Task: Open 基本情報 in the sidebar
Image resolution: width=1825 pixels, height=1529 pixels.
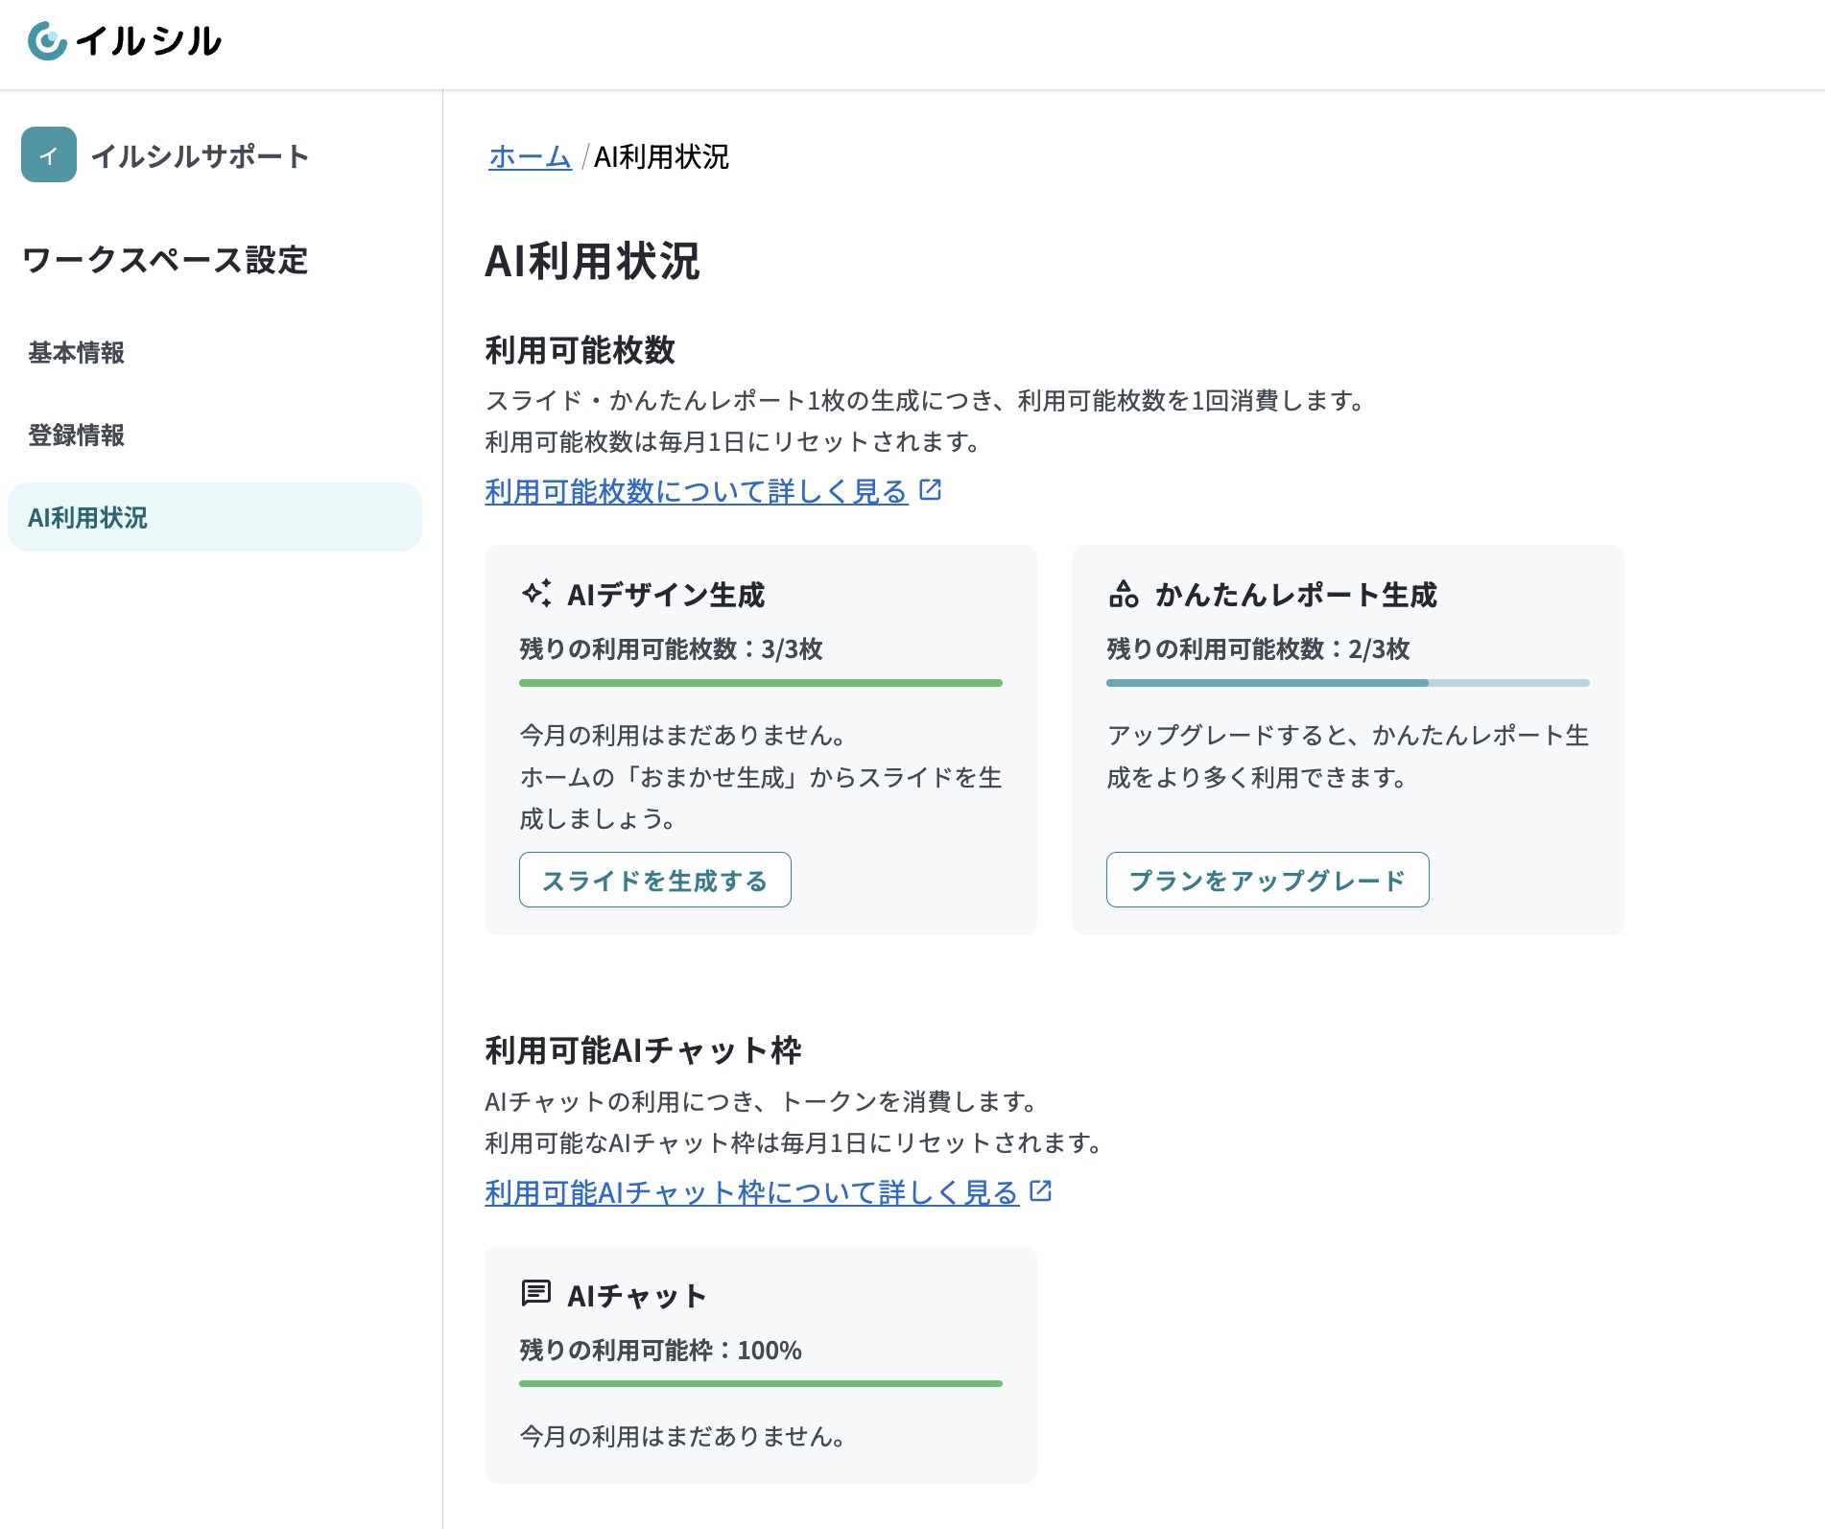Action: pyautogui.click(x=77, y=353)
